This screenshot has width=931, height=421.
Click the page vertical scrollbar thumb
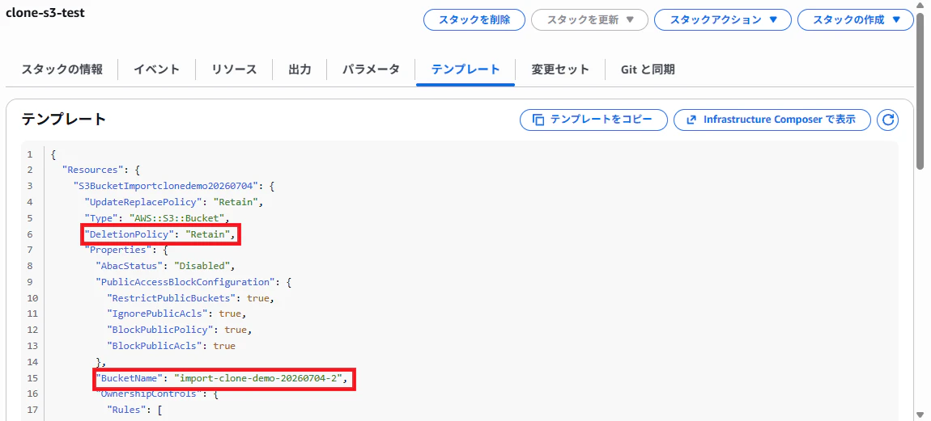[920, 89]
